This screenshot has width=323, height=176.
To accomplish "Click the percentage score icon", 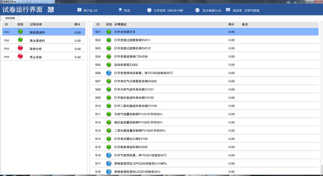I will 197,10.
